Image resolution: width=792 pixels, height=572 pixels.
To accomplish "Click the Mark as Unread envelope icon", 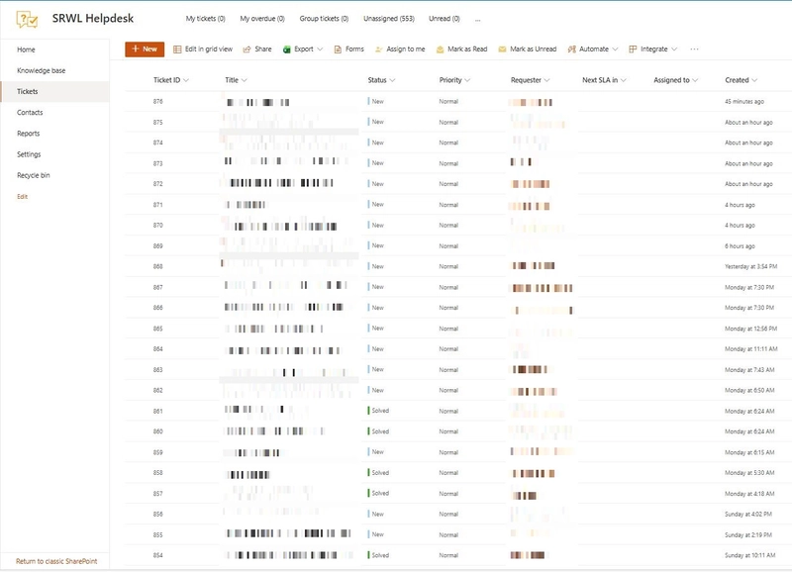I will click(503, 49).
